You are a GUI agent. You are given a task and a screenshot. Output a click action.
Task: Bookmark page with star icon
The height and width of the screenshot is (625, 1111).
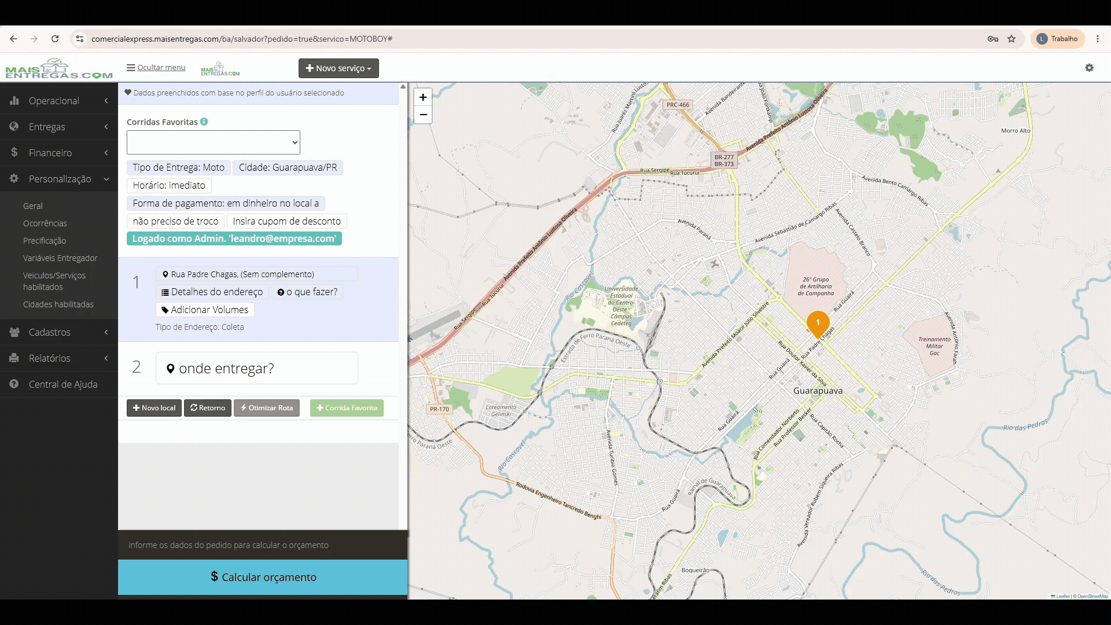(x=1011, y=39)
